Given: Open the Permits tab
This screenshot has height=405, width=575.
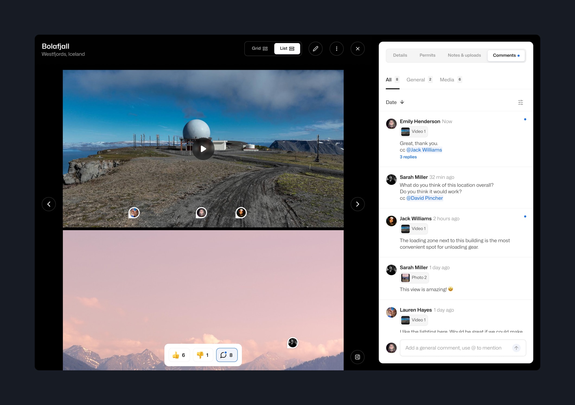Looking at the screenshot, I should (427, 55).
